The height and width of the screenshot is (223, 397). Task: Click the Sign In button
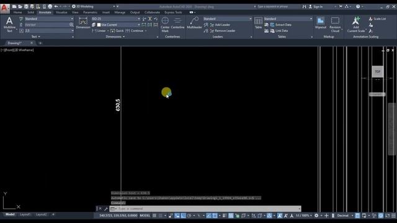tap(316, 7)
